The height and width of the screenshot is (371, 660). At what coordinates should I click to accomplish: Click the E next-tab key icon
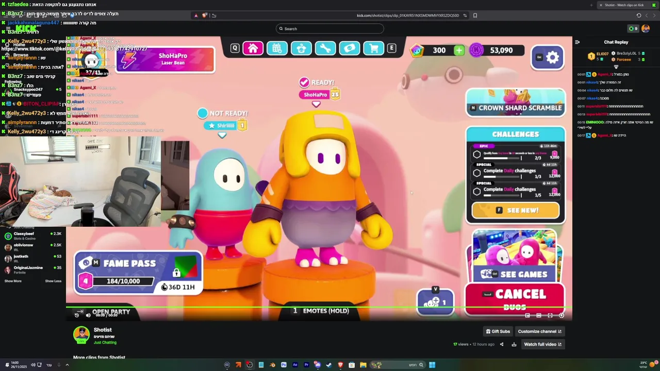[x=391, y=48]
